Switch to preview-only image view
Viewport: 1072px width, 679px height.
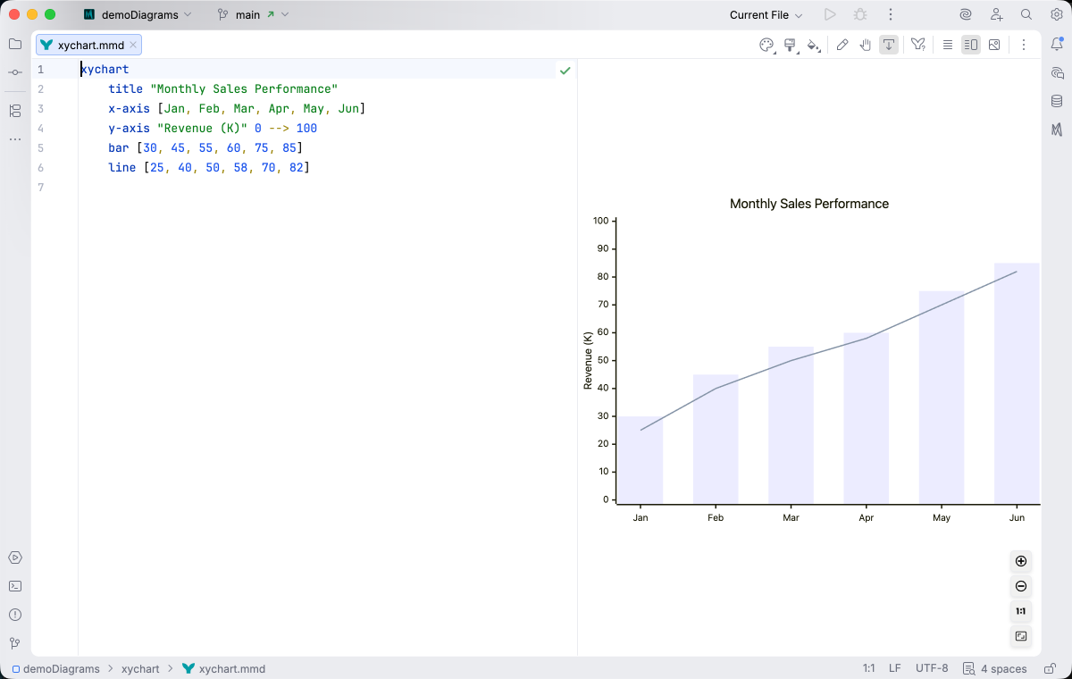coord(994,45)
